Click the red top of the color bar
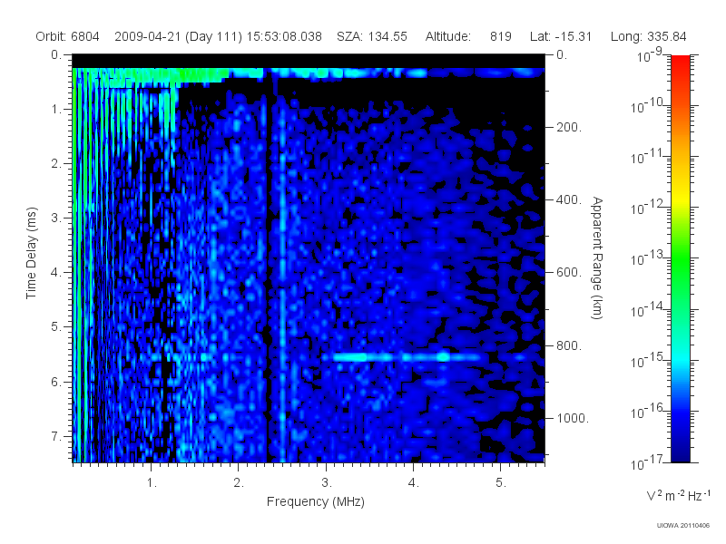 click(680, 63)
